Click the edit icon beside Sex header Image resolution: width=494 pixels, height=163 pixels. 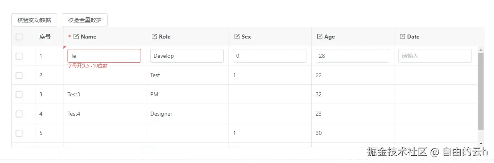click(x=237, y=37)
